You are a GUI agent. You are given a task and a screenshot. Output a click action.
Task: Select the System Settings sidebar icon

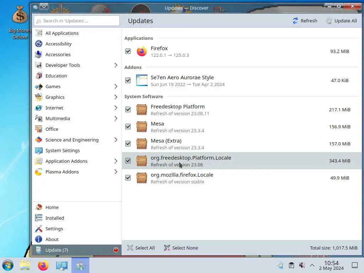[39, 150]
